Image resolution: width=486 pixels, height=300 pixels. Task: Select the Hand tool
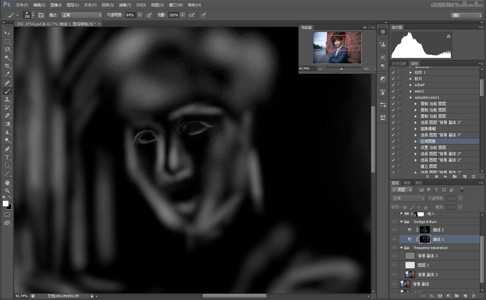[x=7, y=182]
